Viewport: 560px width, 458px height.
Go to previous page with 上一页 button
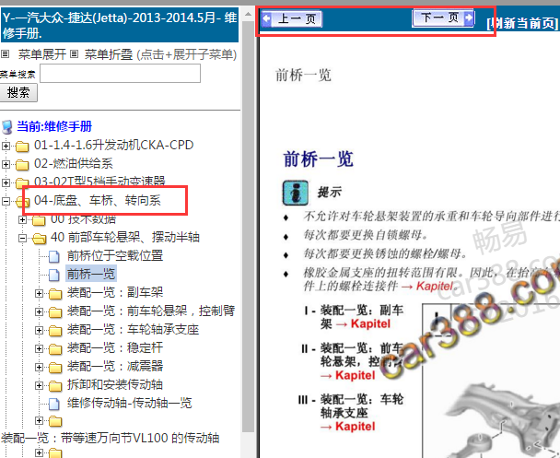point(292,18)
